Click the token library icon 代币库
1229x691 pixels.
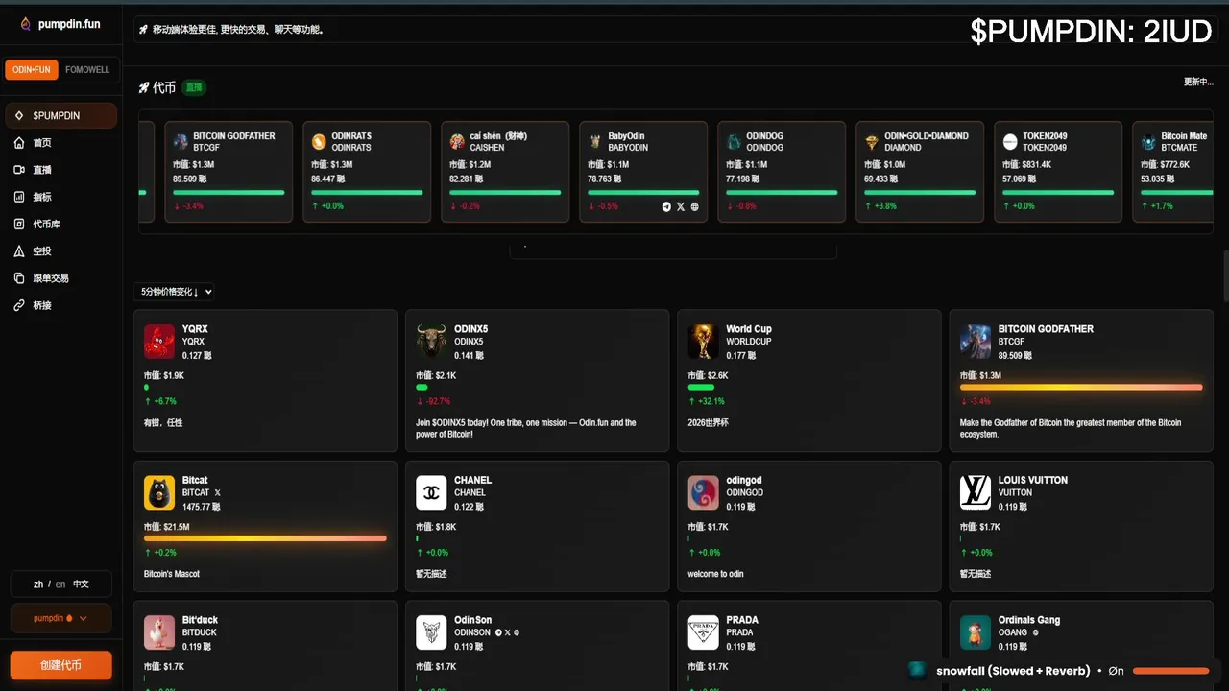tap(19, 224)
